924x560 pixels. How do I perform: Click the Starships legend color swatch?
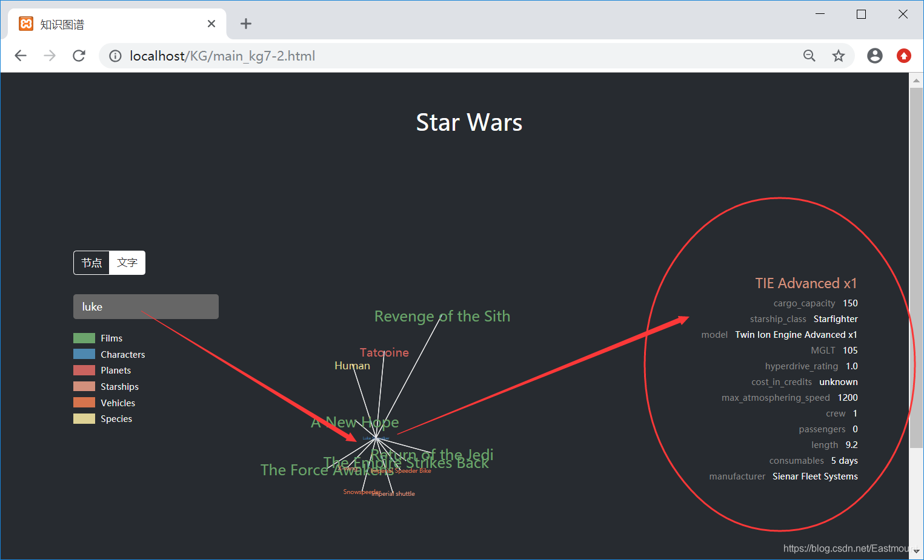point(84,386)
